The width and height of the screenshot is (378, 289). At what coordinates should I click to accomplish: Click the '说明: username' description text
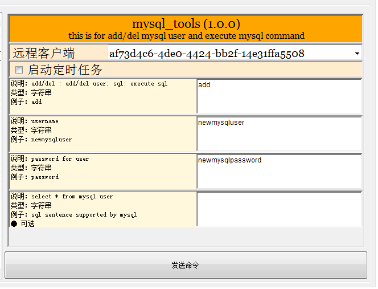point(35,121)
